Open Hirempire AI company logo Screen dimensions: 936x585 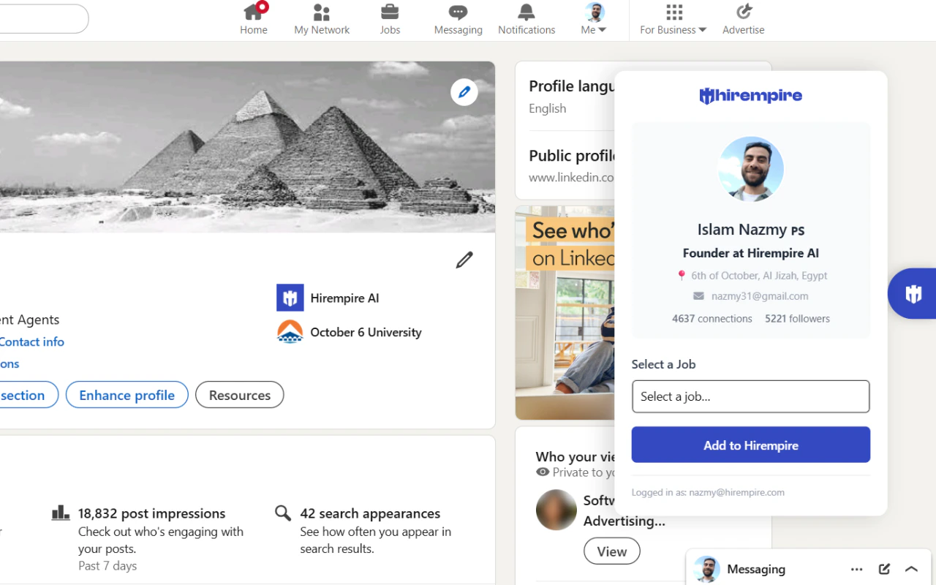pyautogui.click(x=290, y=298)
